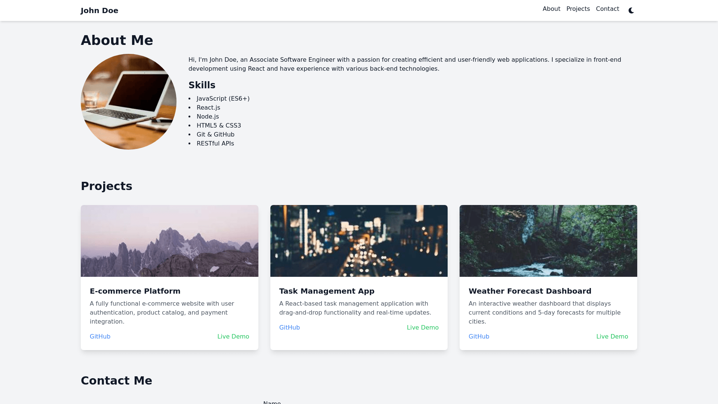Click the Contact Me section heading
The image size is (718, 404).
[x=116, y=380]
